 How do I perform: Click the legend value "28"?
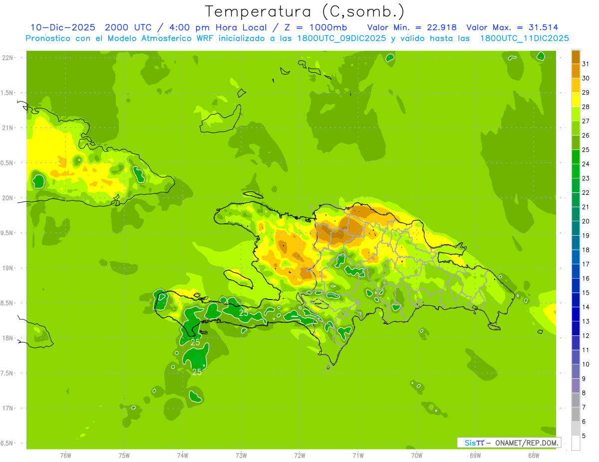(x=586, y=107)
